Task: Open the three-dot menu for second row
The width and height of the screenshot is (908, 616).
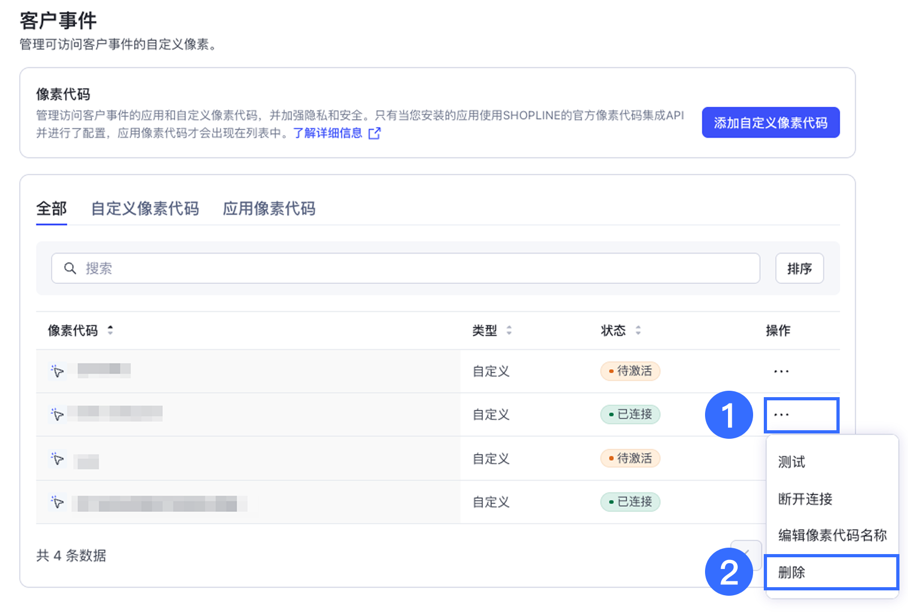Action: [x=781, y=415]
